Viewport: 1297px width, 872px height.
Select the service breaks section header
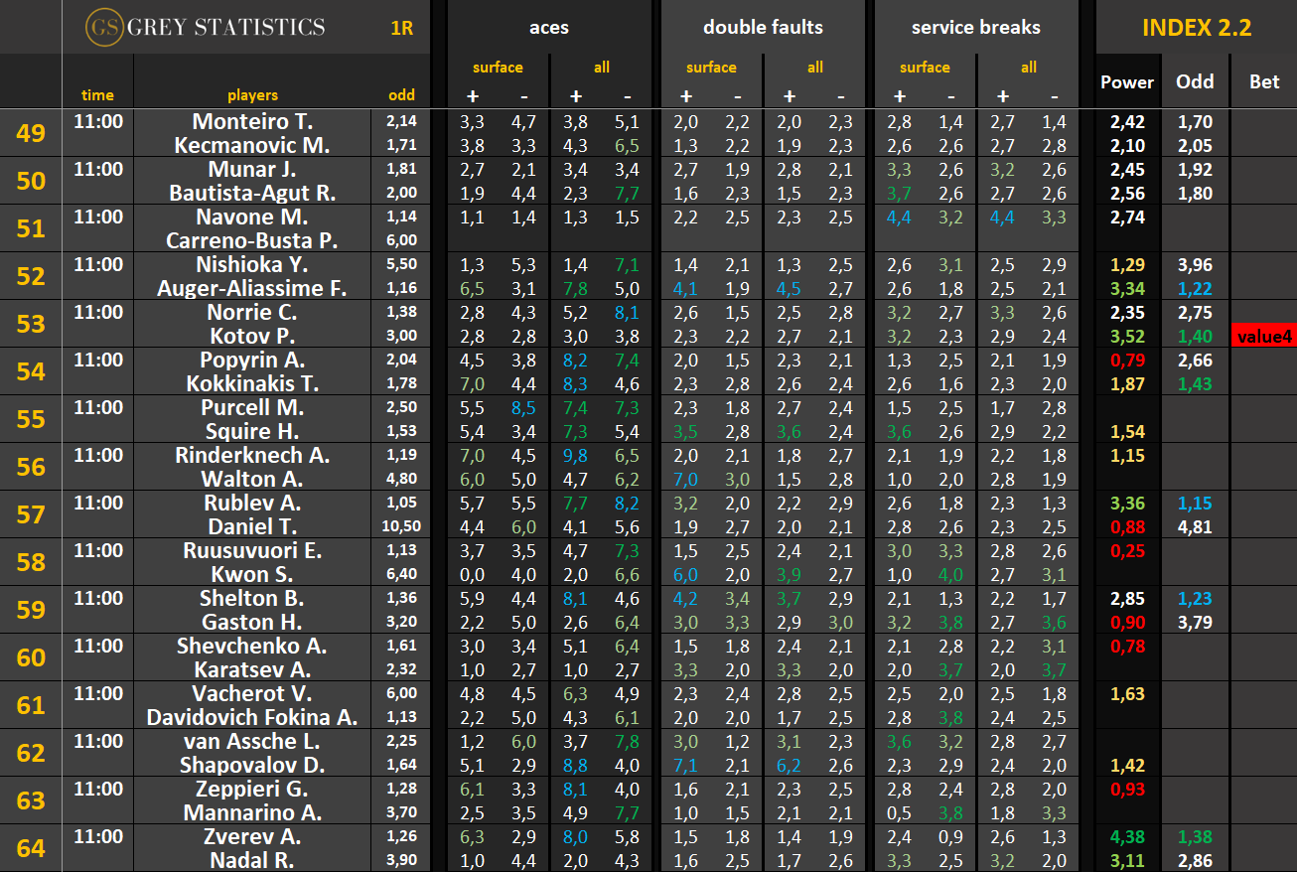click(x=975, y=28)
